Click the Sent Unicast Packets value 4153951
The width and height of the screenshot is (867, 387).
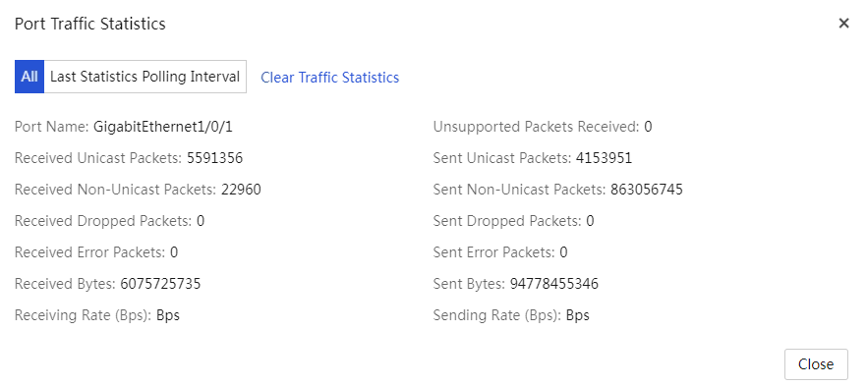[604, 159]
